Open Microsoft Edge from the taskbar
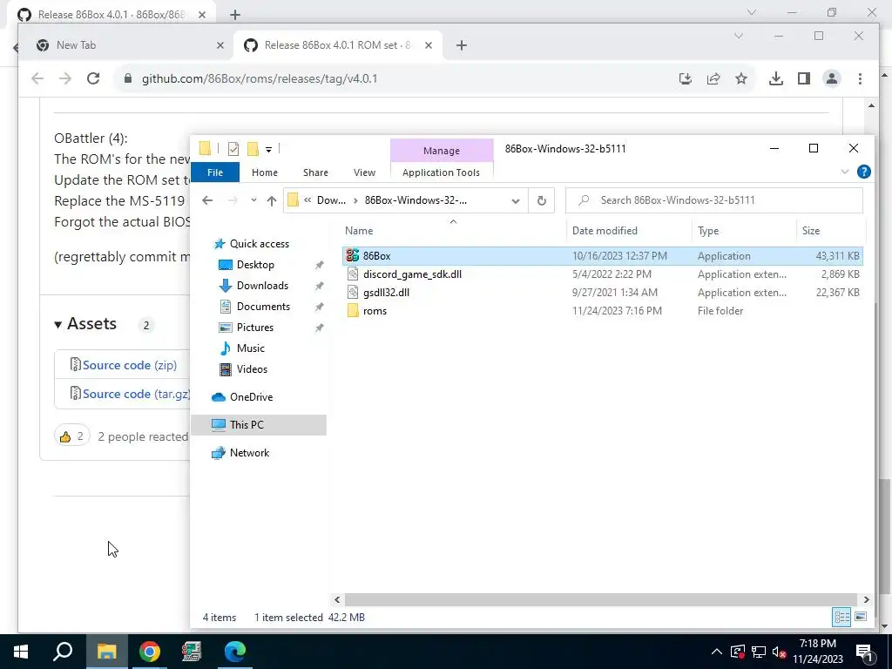 (x=234, y=652)
